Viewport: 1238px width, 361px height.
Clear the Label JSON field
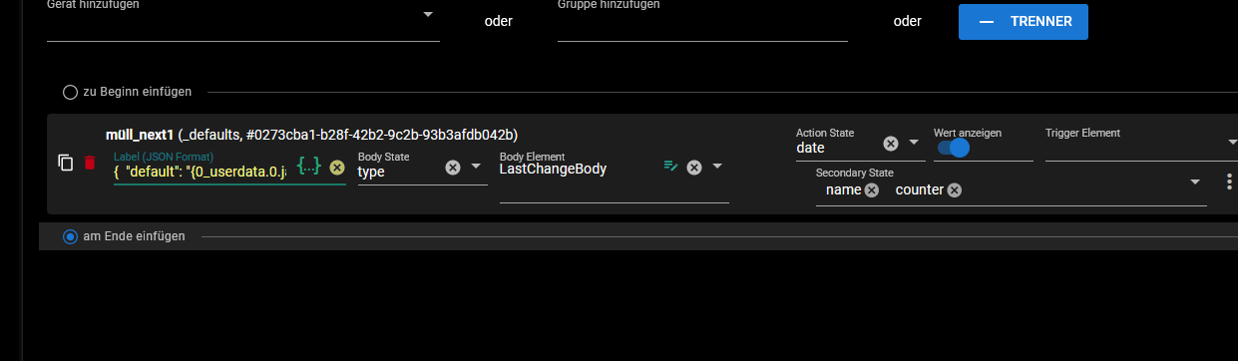[x=337, y=168]
